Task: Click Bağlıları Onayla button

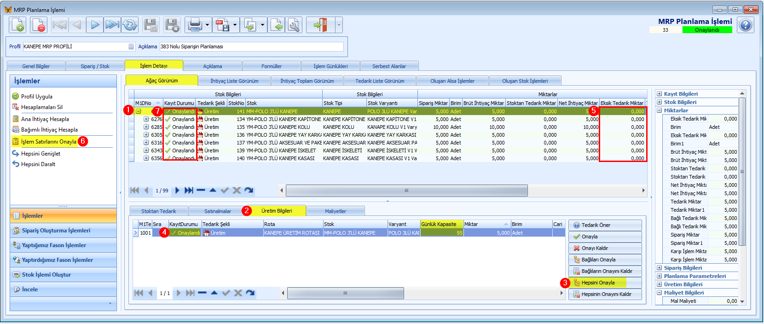Action: 605,260
